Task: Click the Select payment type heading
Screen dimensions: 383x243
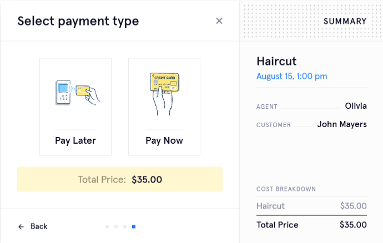Action: (78, 21)
